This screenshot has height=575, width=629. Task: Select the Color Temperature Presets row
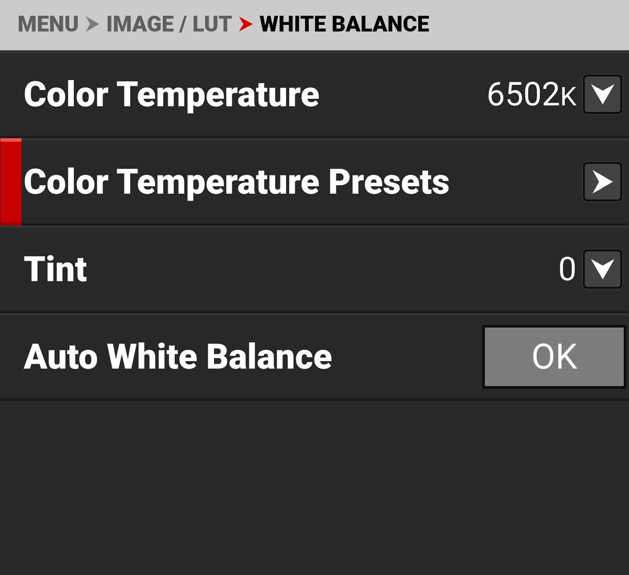[x=238, y=182]
